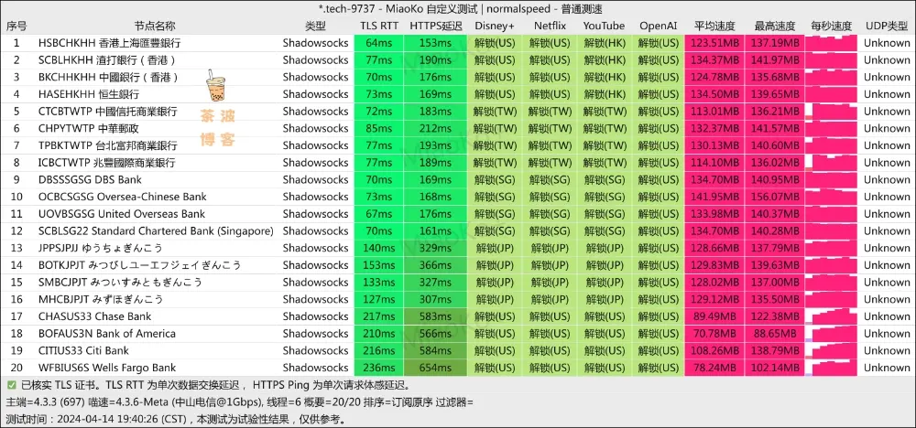Viewport: 916px width, 428px height.
Task: Click the 70.78MB average speed cell
Action: [x=714, y=334]
